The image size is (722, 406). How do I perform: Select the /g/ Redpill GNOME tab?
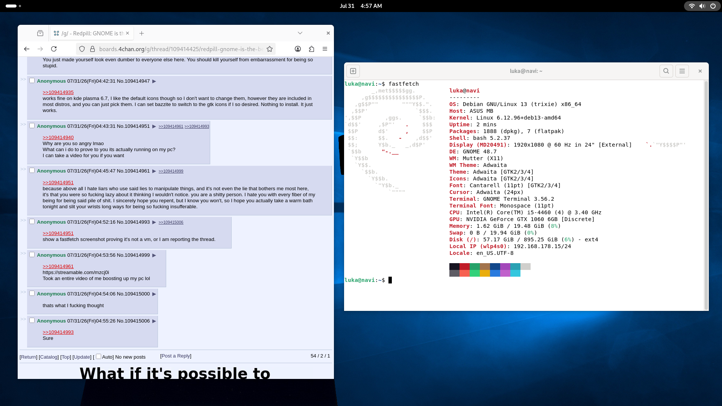[x=92, y=33]
